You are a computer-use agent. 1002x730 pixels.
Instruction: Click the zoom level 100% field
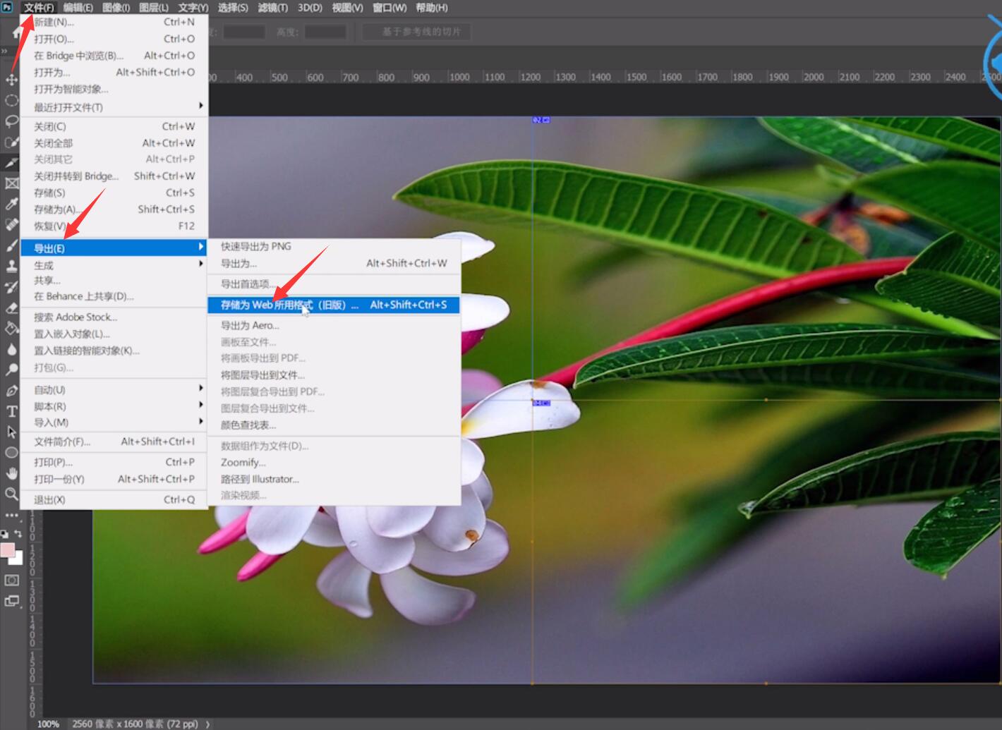pyautogui.click(x=48, y=724)
